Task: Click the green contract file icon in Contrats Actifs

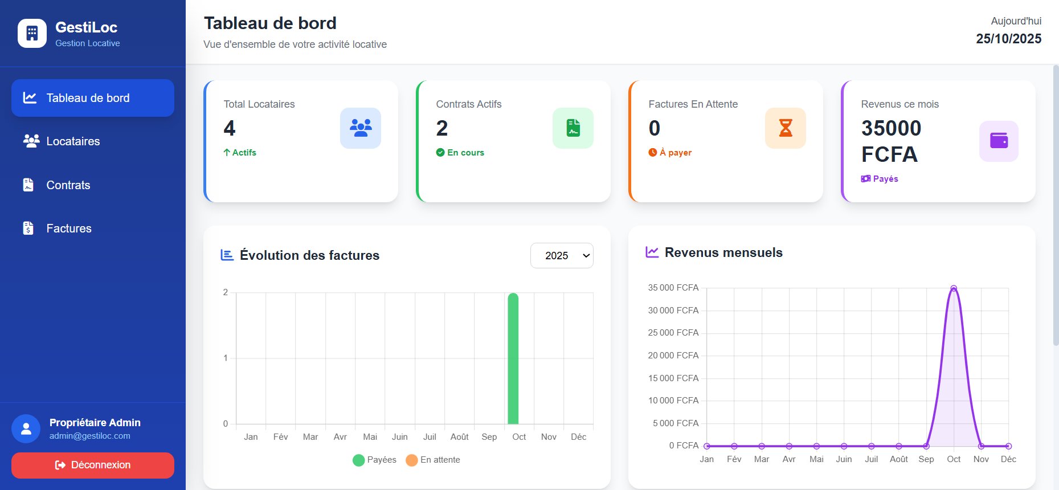Action: coord(573,128)
